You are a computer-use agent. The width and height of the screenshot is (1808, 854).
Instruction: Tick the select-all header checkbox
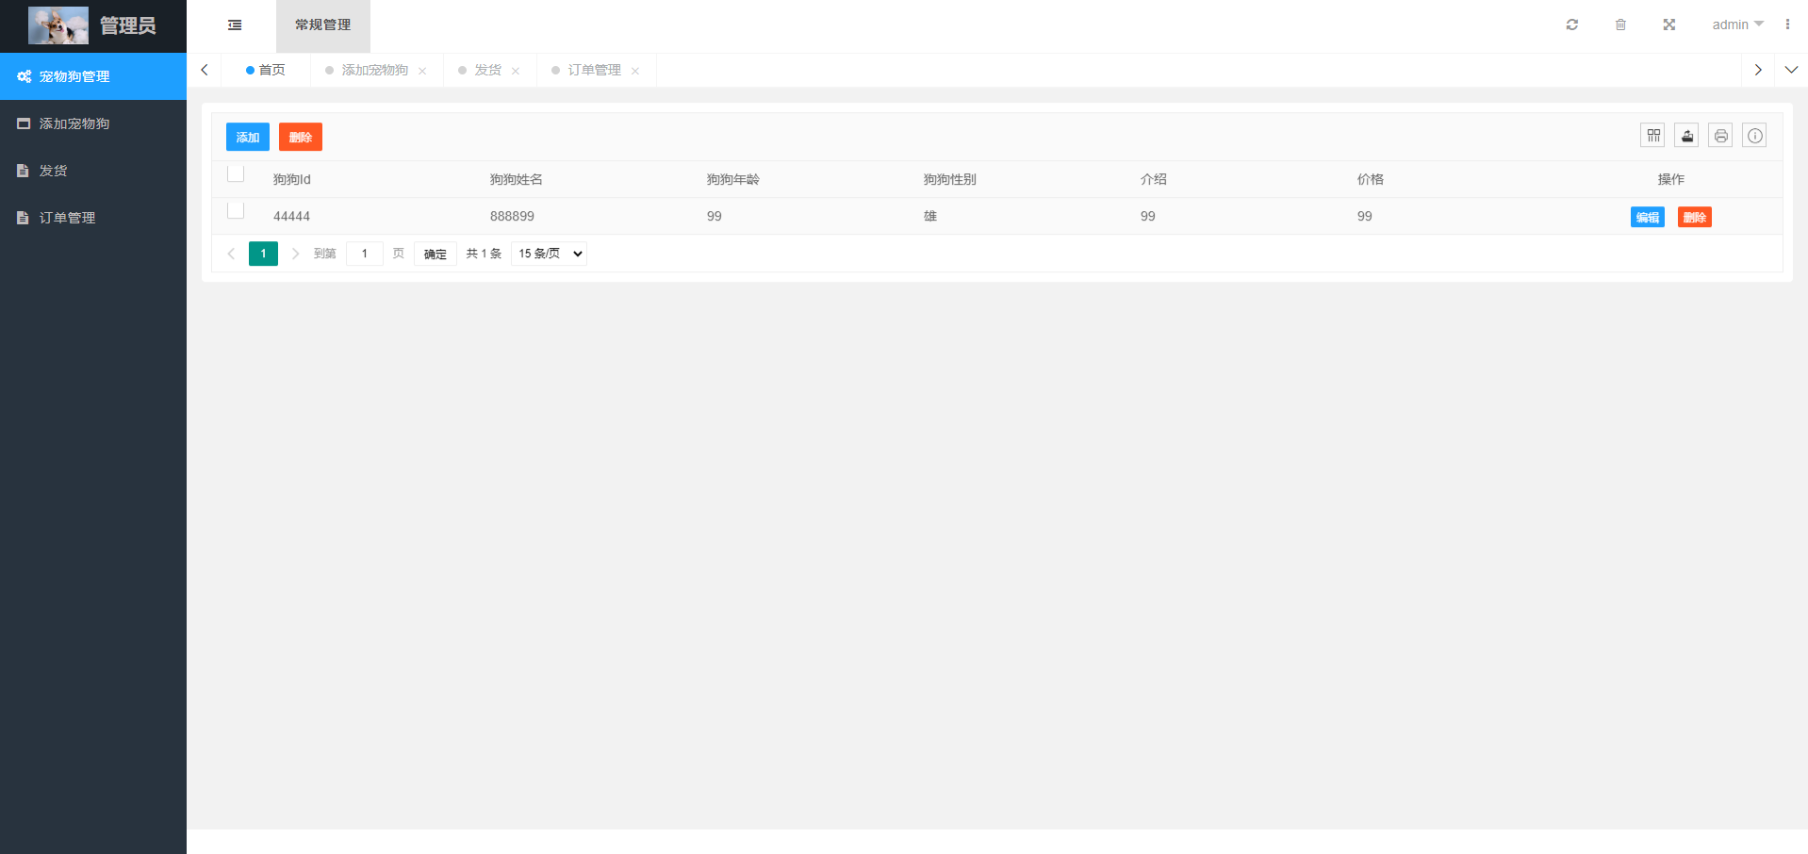click(236, 173)
